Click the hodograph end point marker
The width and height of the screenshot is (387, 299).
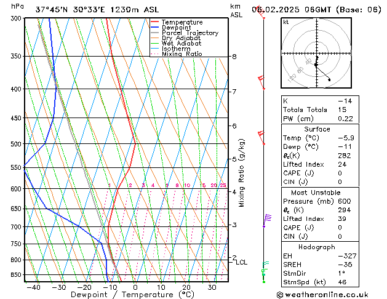pyautogui.click(x=329, y=80)
